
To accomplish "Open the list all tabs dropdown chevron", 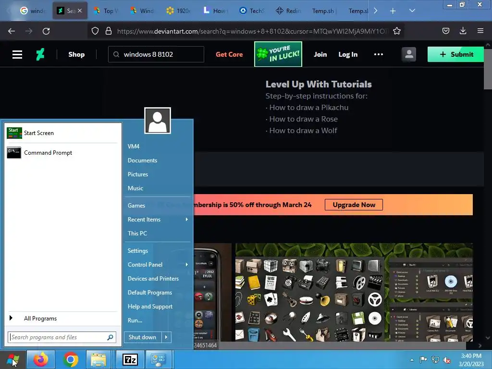I will click(x=412, y=11).
